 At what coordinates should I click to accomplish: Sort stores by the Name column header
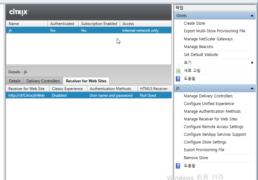[x=27, y=24]
